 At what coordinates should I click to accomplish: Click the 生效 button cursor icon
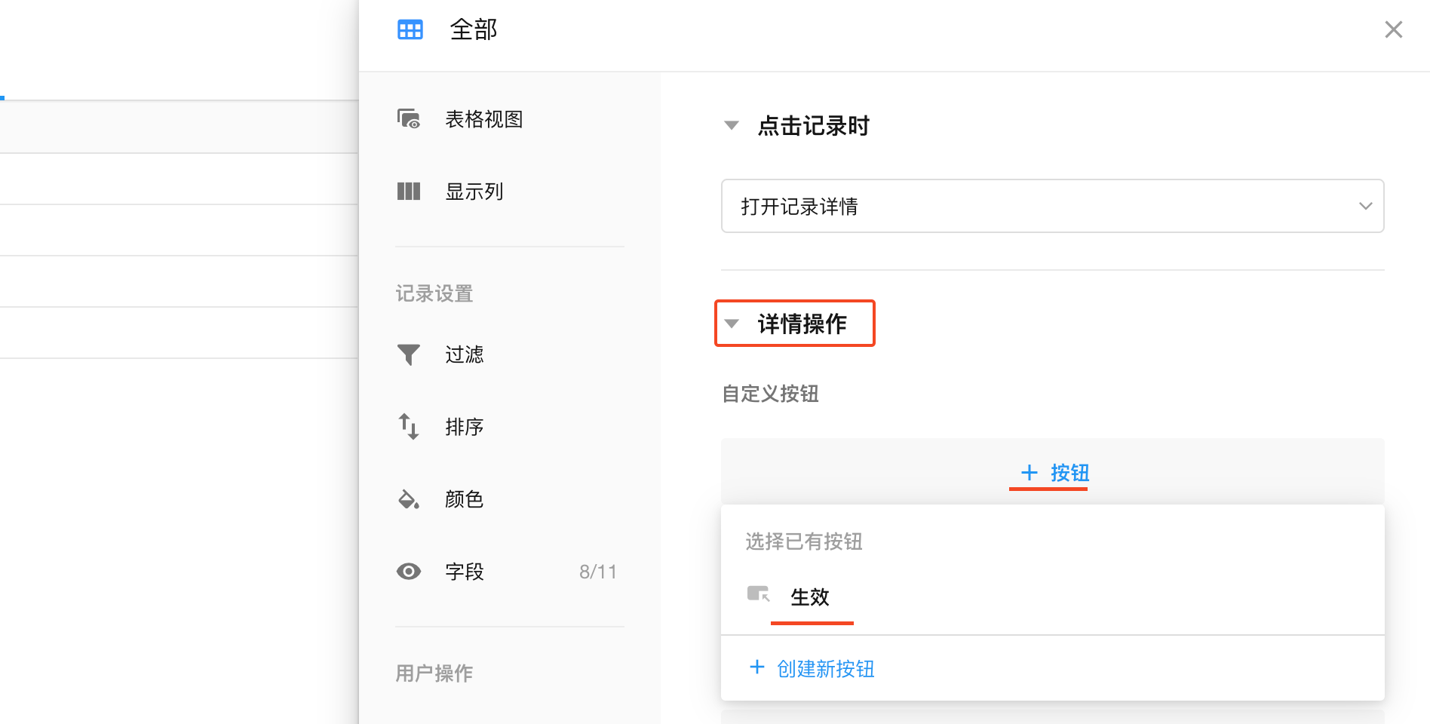click(x=758, y=595)
